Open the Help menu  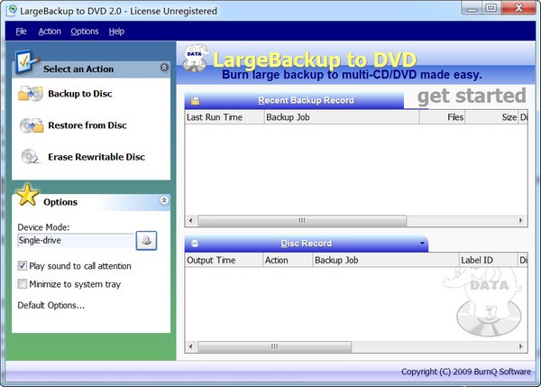click(116, 32)
